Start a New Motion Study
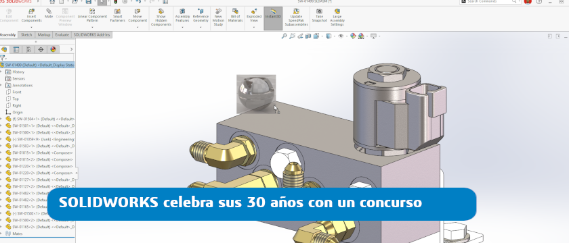The width and height of the screenshot is (569, 243). (x=218, y=18)
